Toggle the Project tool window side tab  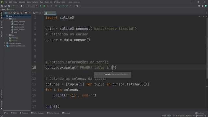1,15
